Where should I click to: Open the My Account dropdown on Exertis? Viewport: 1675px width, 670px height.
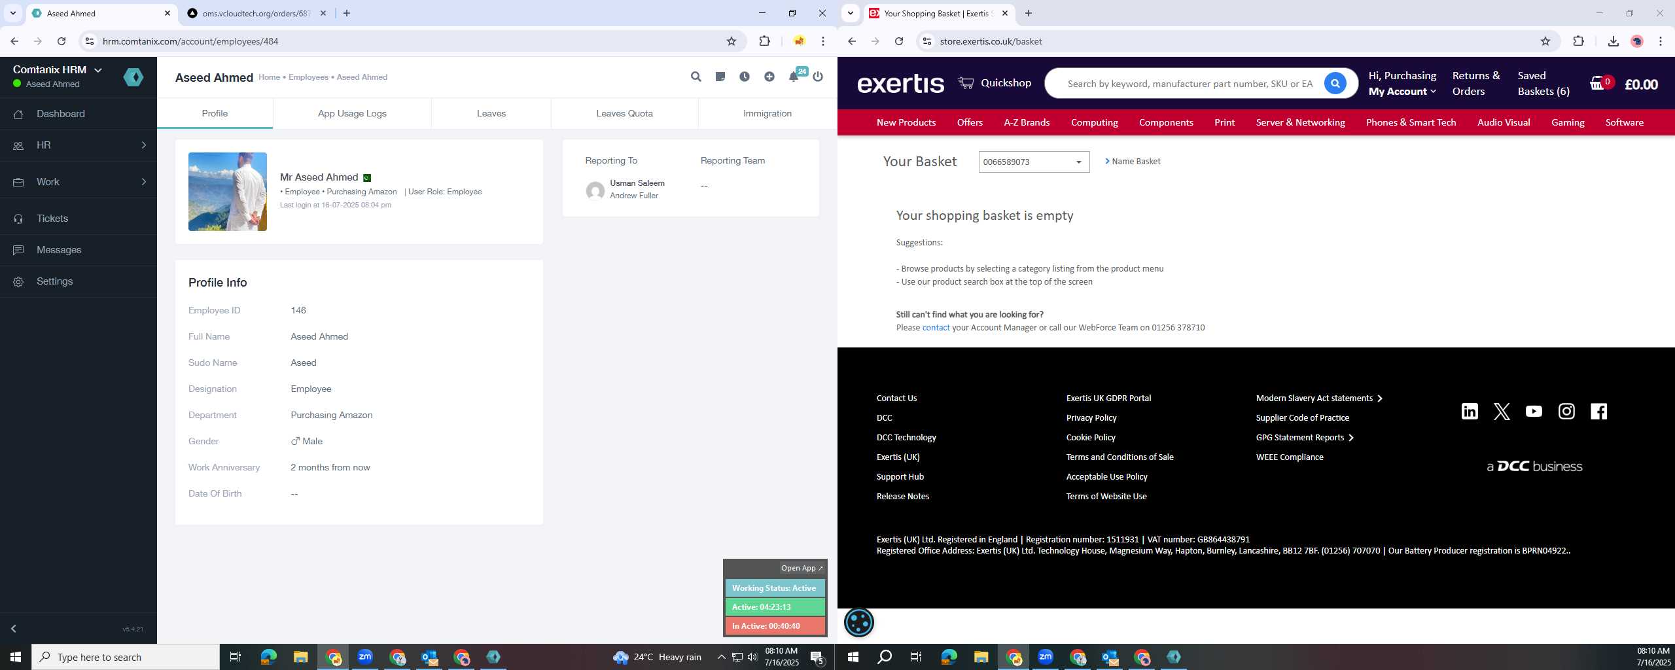pos(1402,92)
